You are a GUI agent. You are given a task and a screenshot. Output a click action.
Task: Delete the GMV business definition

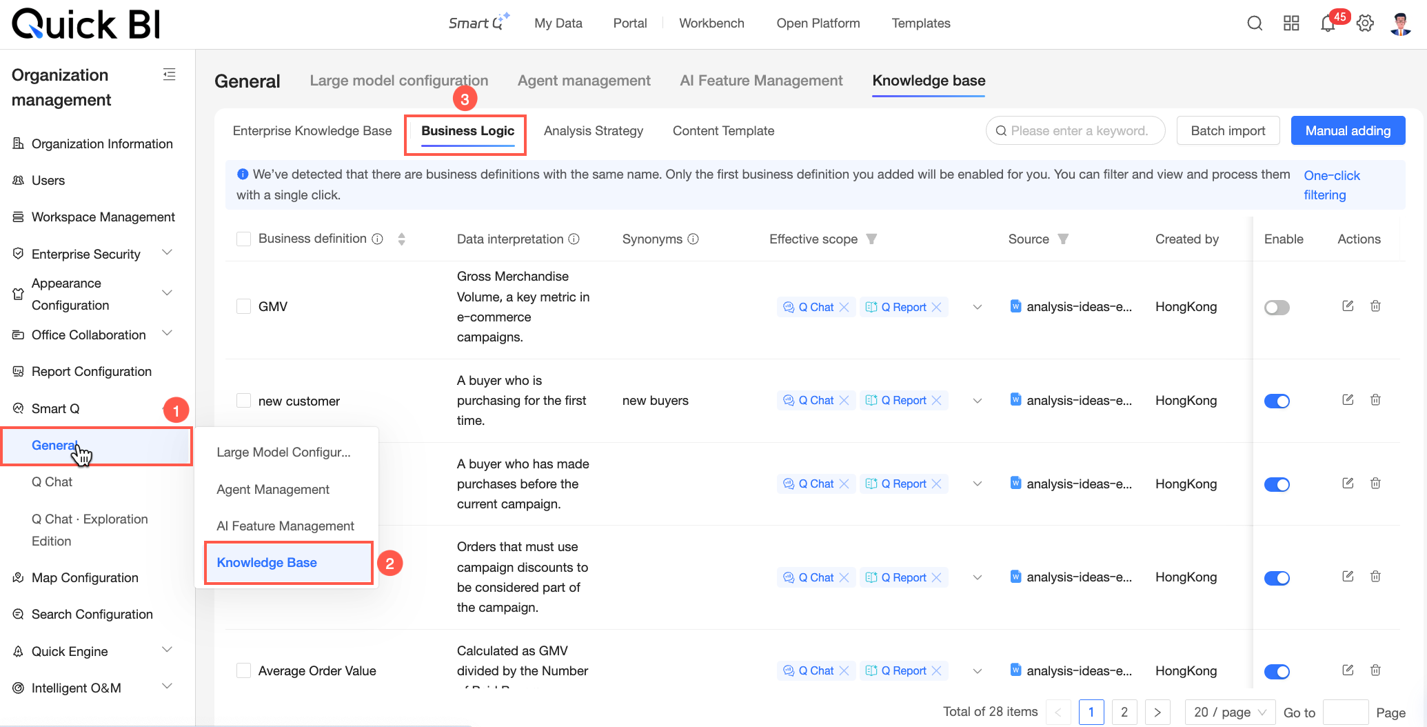[x=1375, y=306]
